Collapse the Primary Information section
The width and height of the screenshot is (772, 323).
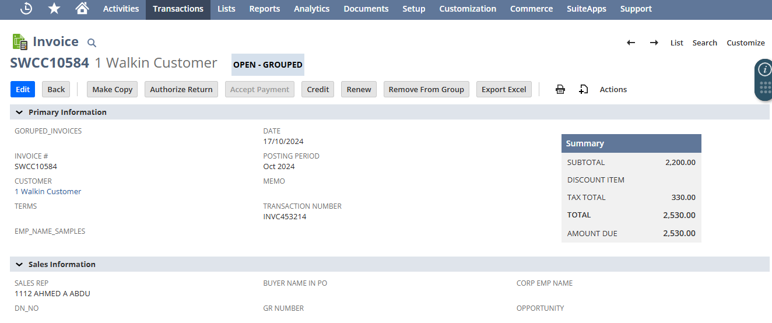pos(19,112)
